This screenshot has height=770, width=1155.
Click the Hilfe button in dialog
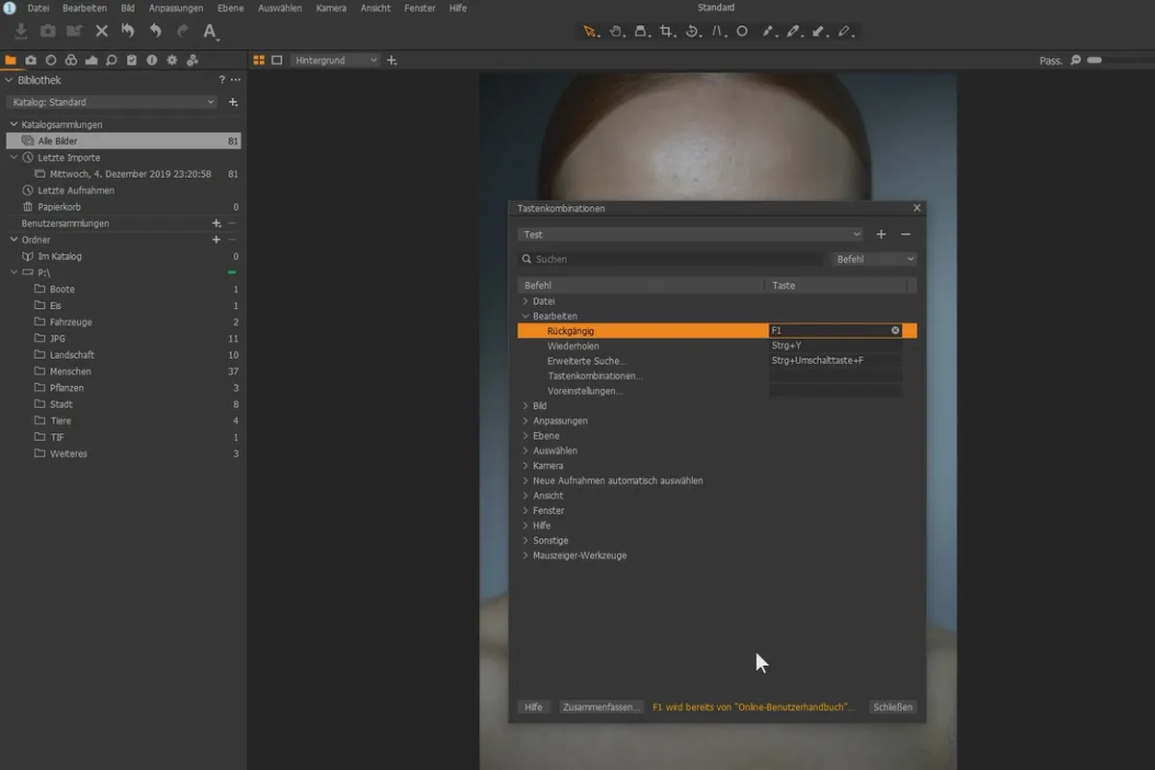click(533, 706)
